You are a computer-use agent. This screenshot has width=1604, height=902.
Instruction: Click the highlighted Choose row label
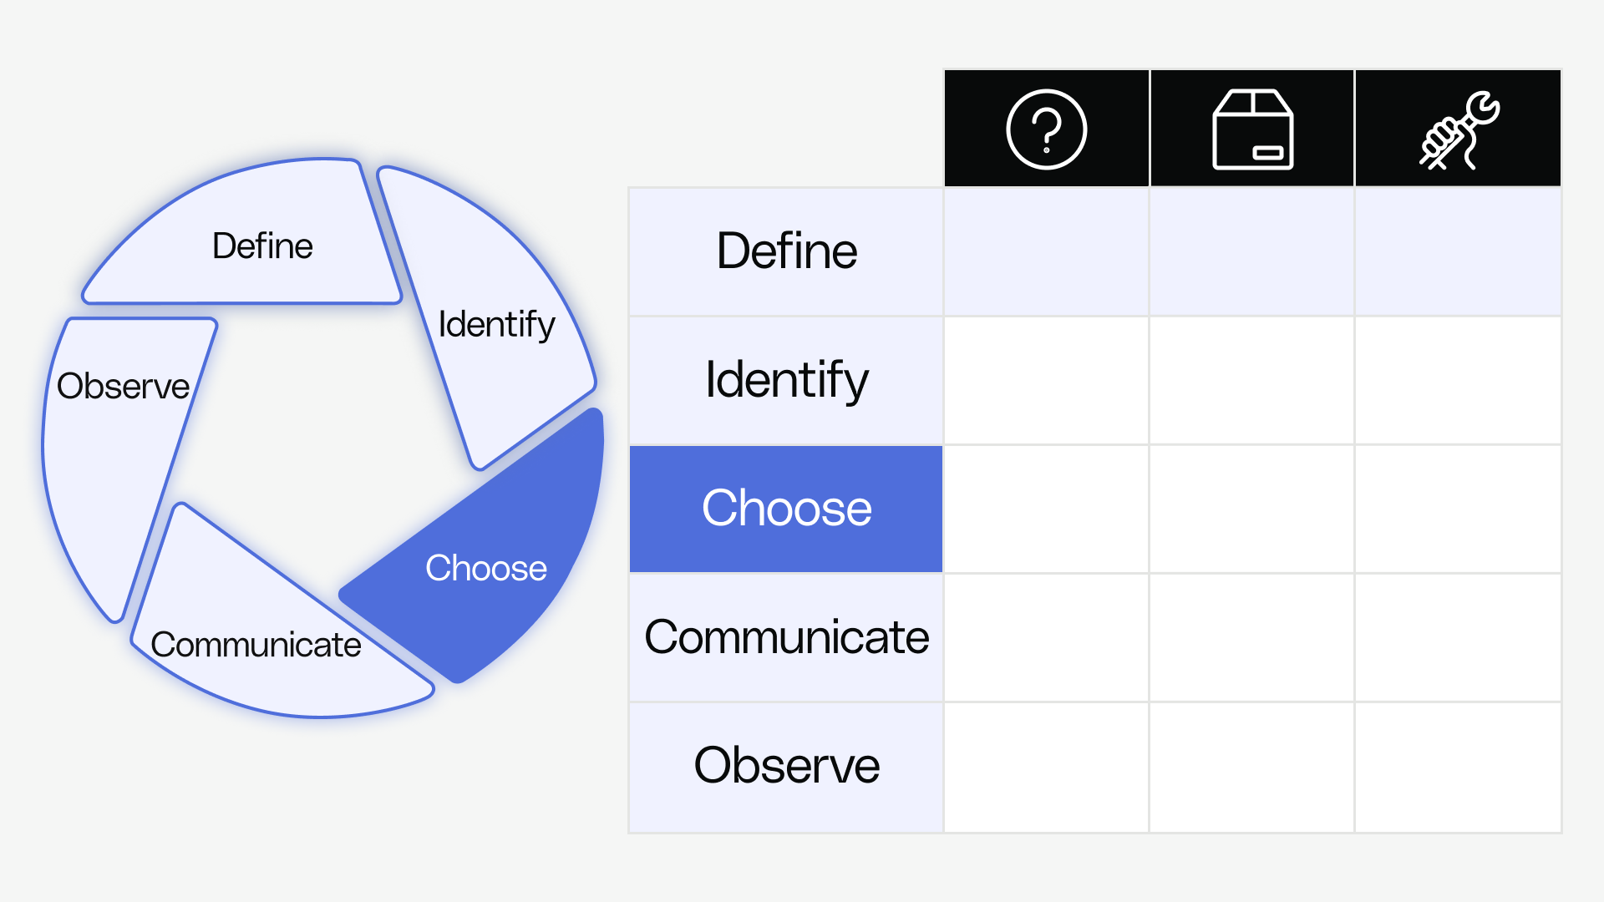coord(786,509)
